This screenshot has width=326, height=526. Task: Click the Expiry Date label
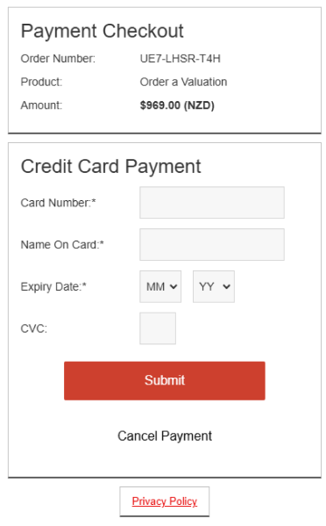(x=53, y=287)
